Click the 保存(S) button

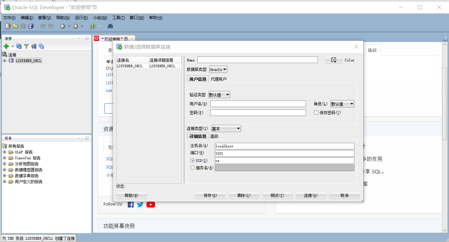coord(210,195)
